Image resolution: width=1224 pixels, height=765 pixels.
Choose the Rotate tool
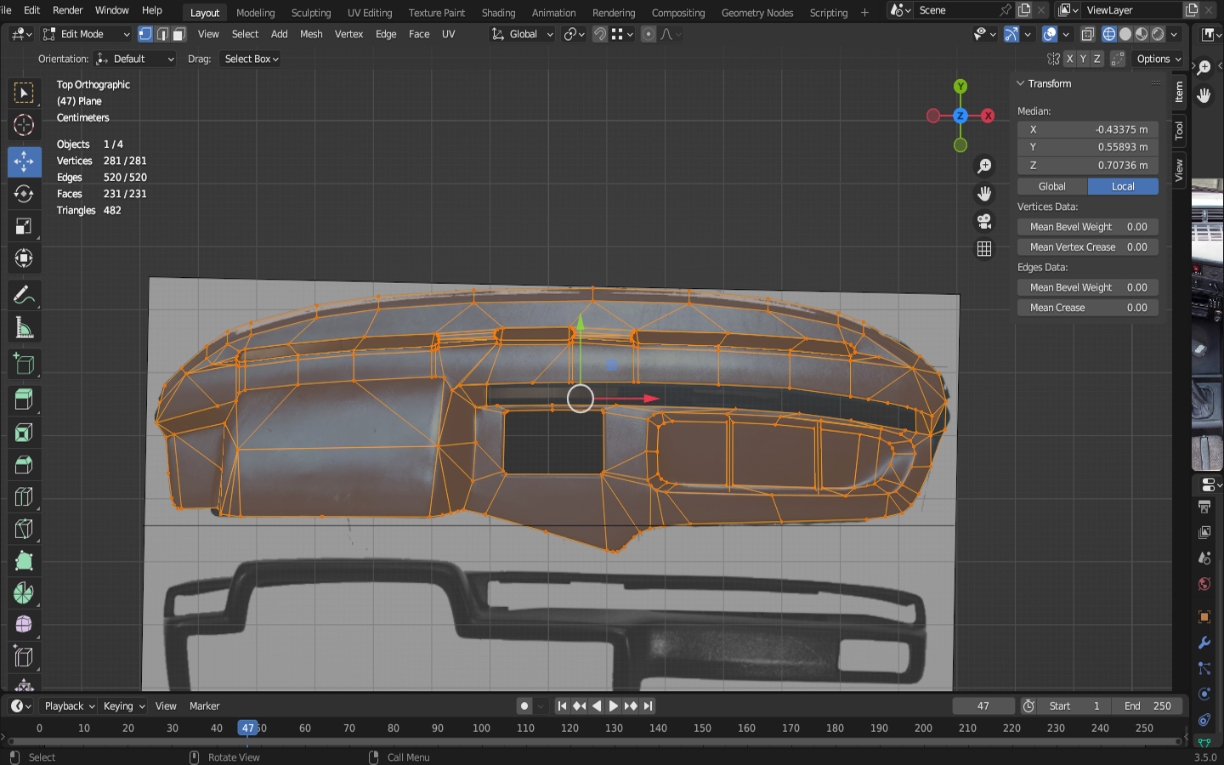tap(24, 194)
